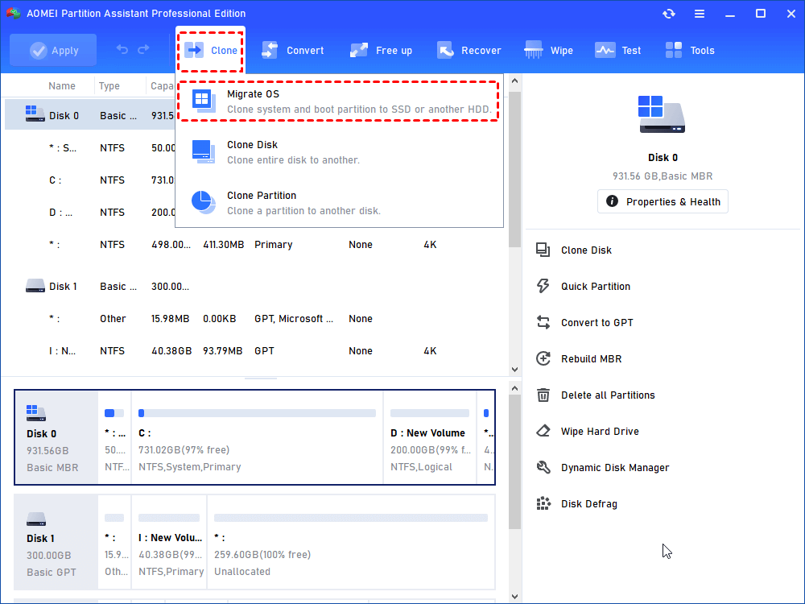This screenshot has width=805, height=604.
Task: Select the C : NTFS partition row
Action: click(x=90, y=180)
